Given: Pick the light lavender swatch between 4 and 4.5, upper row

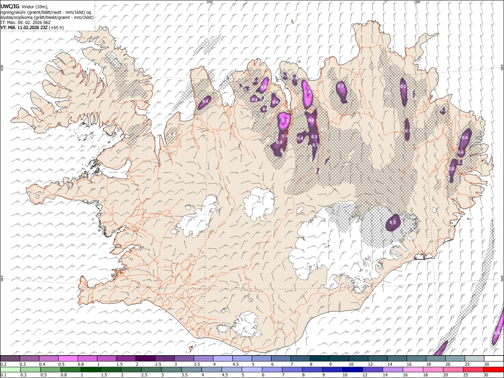Looking at the screenshot, I should [223, 358].
